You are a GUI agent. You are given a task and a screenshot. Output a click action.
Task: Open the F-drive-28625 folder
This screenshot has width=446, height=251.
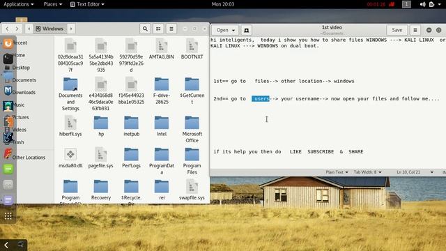click(162, 91)
